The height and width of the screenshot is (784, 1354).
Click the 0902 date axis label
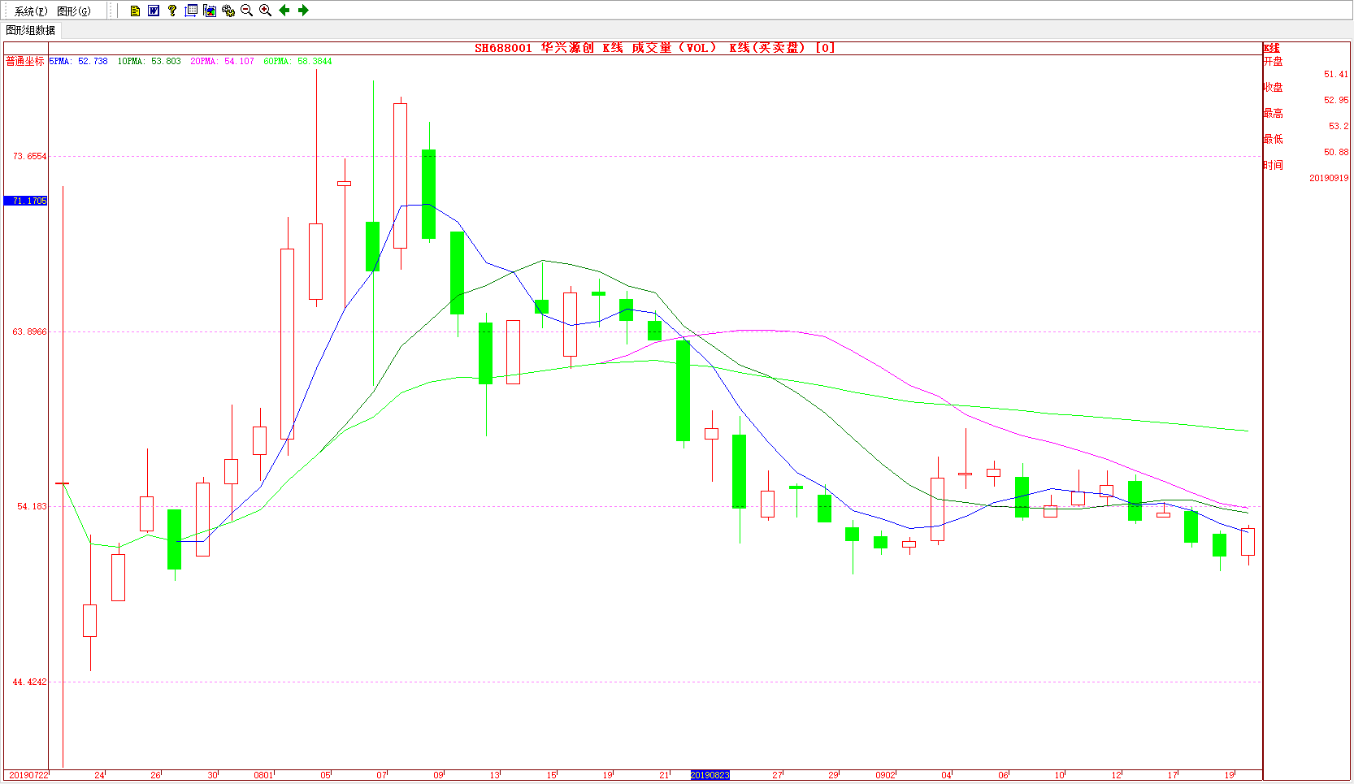(x=885, y=775)
